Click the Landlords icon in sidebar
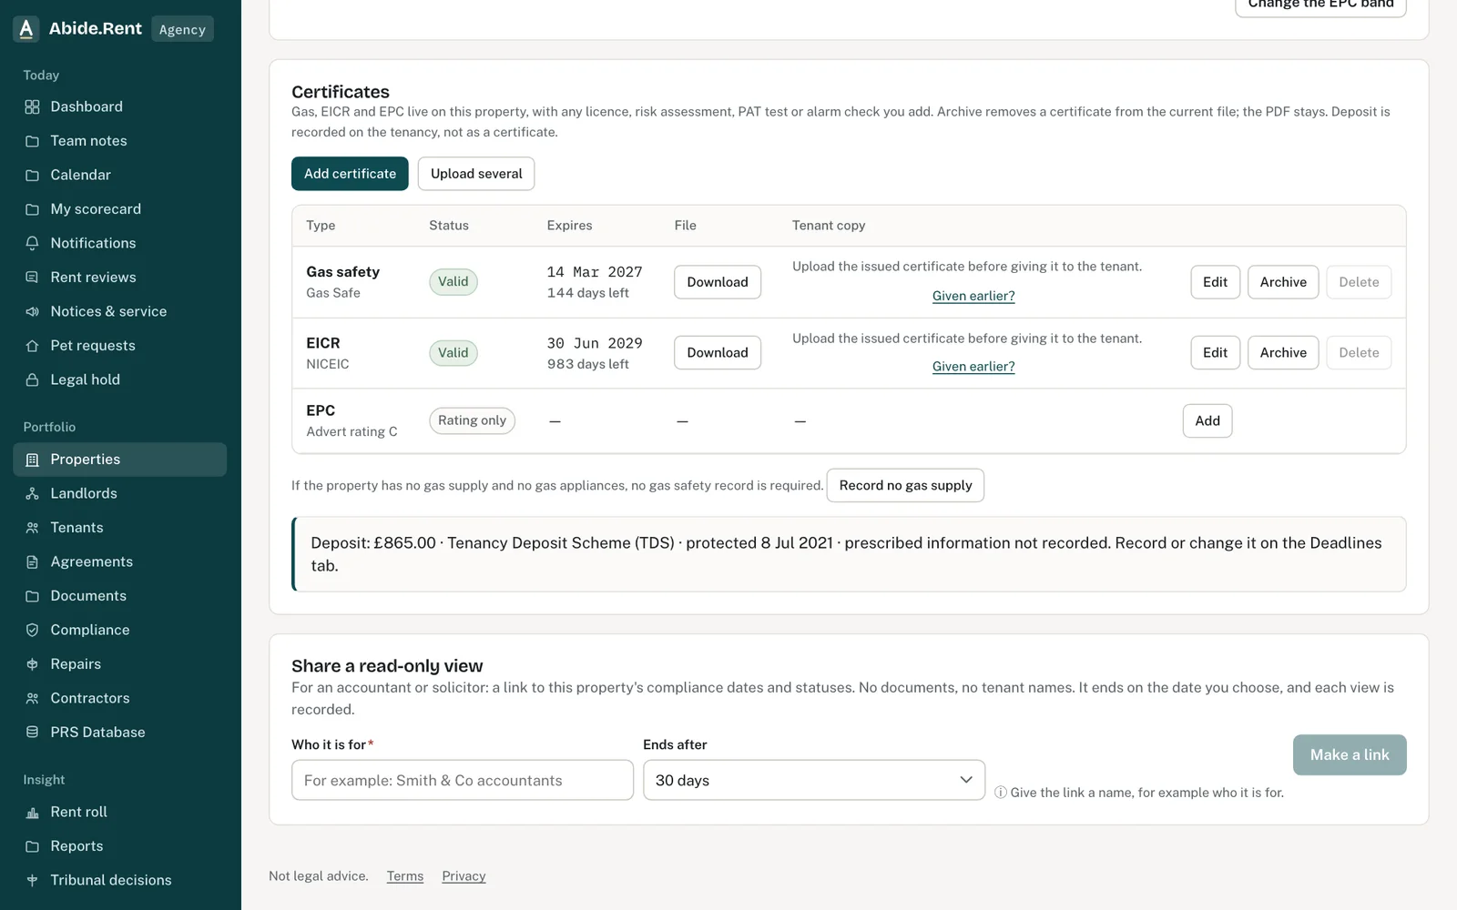This screenshot has width=1457, height=910. tap(32, 493)
